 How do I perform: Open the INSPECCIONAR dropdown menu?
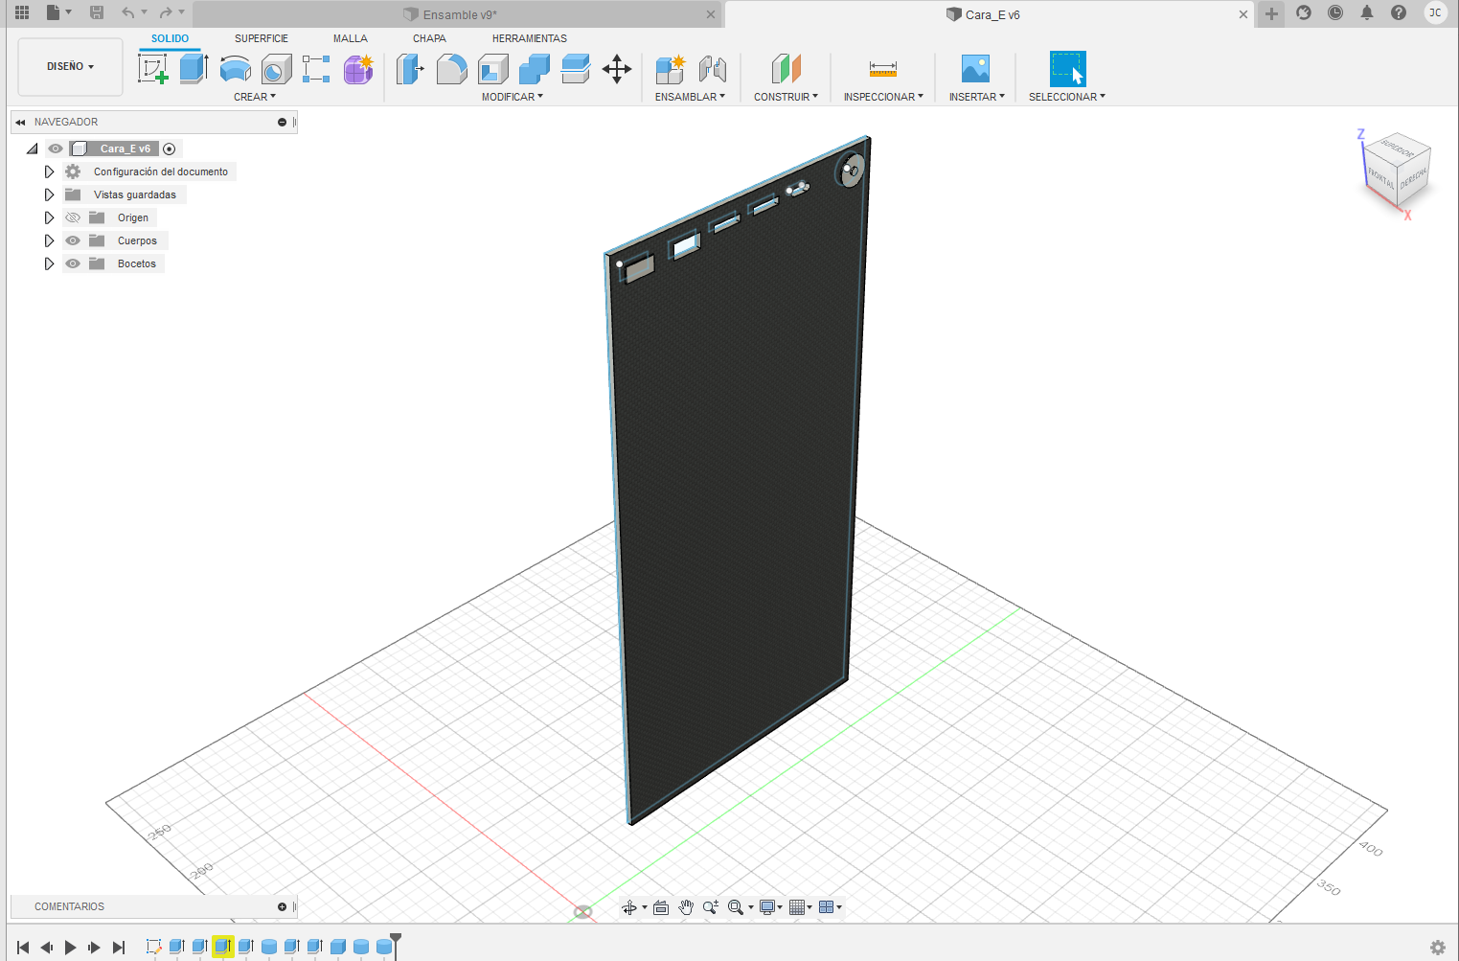tap(883, 97)
